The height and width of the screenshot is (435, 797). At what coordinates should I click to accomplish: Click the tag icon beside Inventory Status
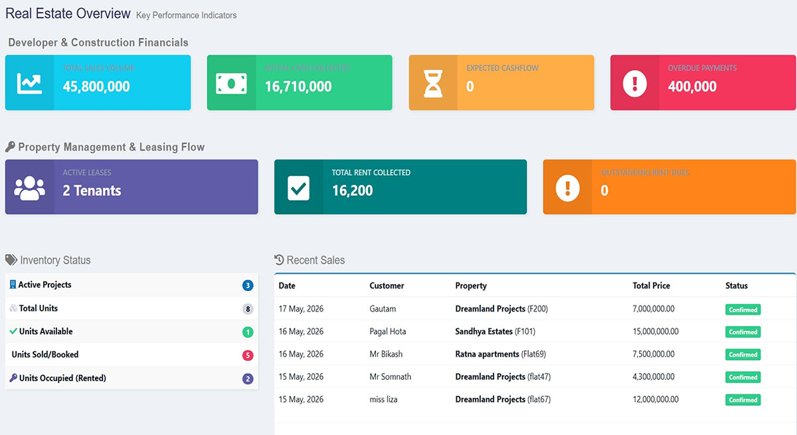tap(11, 260)
